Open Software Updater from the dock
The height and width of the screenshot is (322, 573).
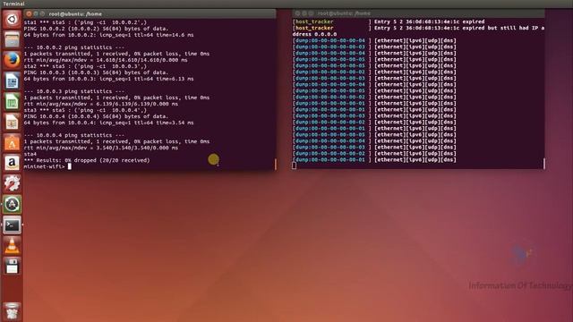coord(12,204)
